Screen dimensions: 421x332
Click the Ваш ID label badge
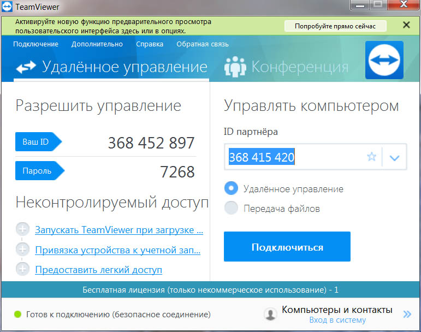click(38, 142)
